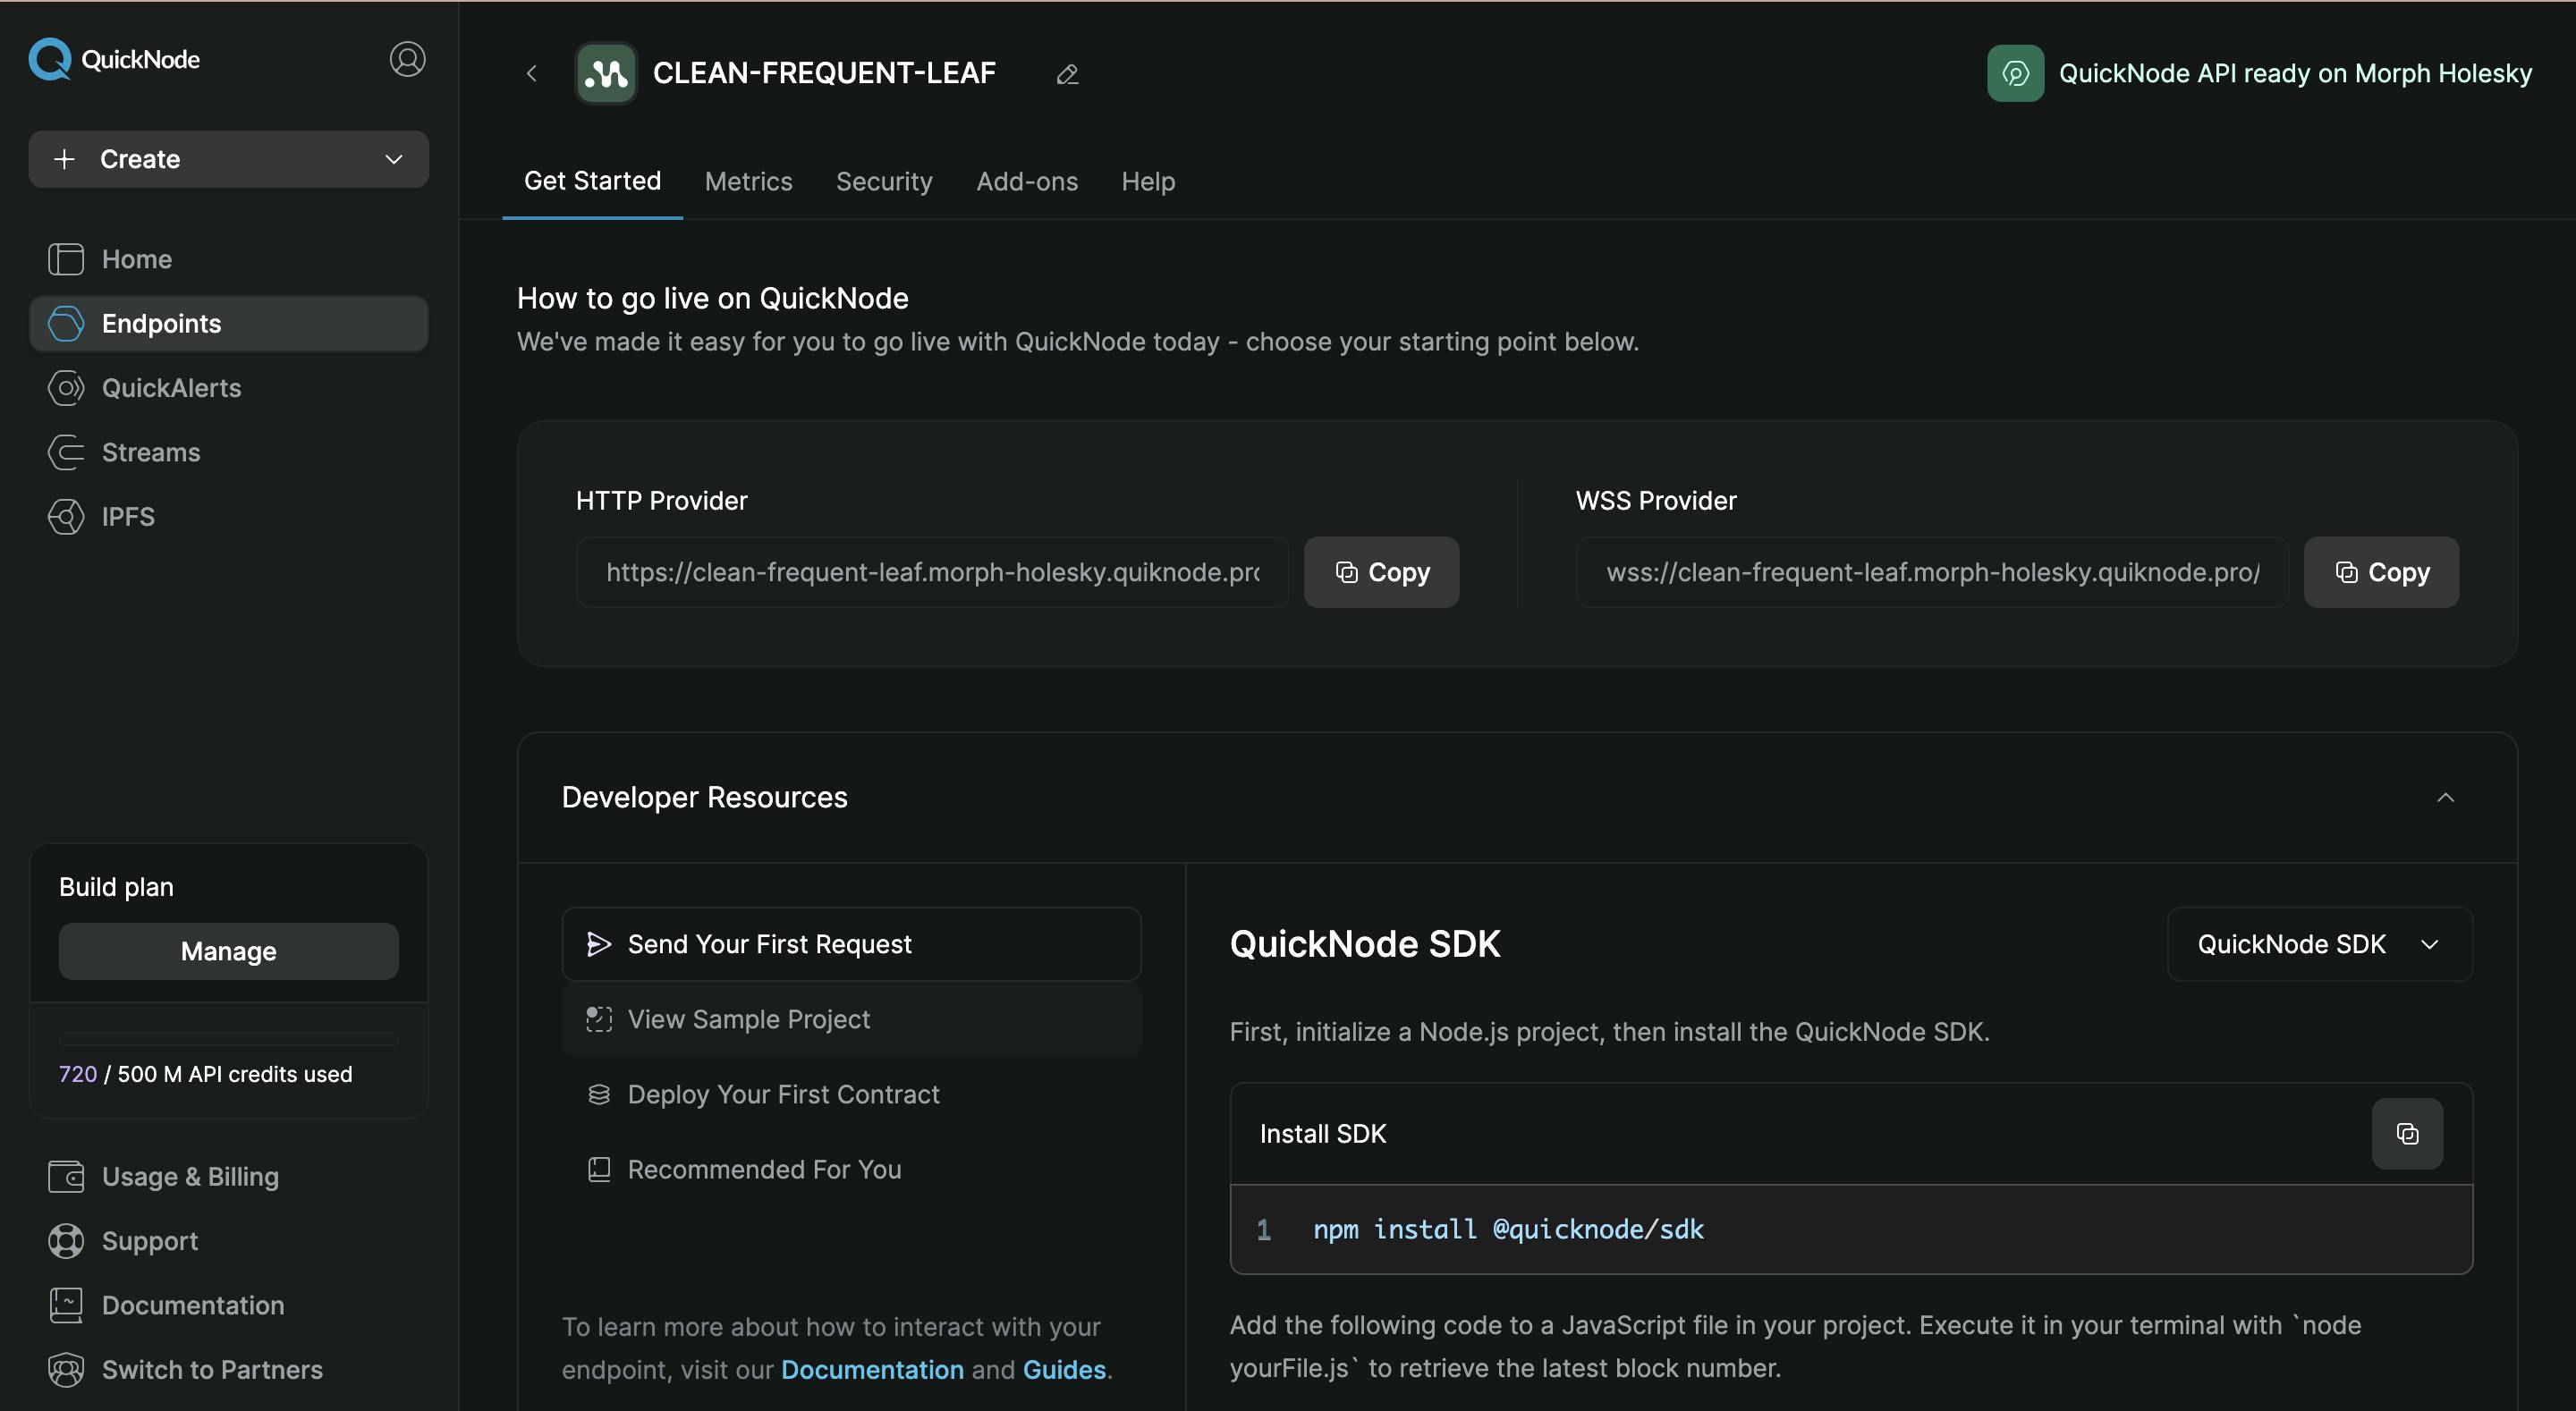Click the QuickAlerts sidebar icon
Viewport: 2576px width, 1411px height.
[x=66, y=388]
